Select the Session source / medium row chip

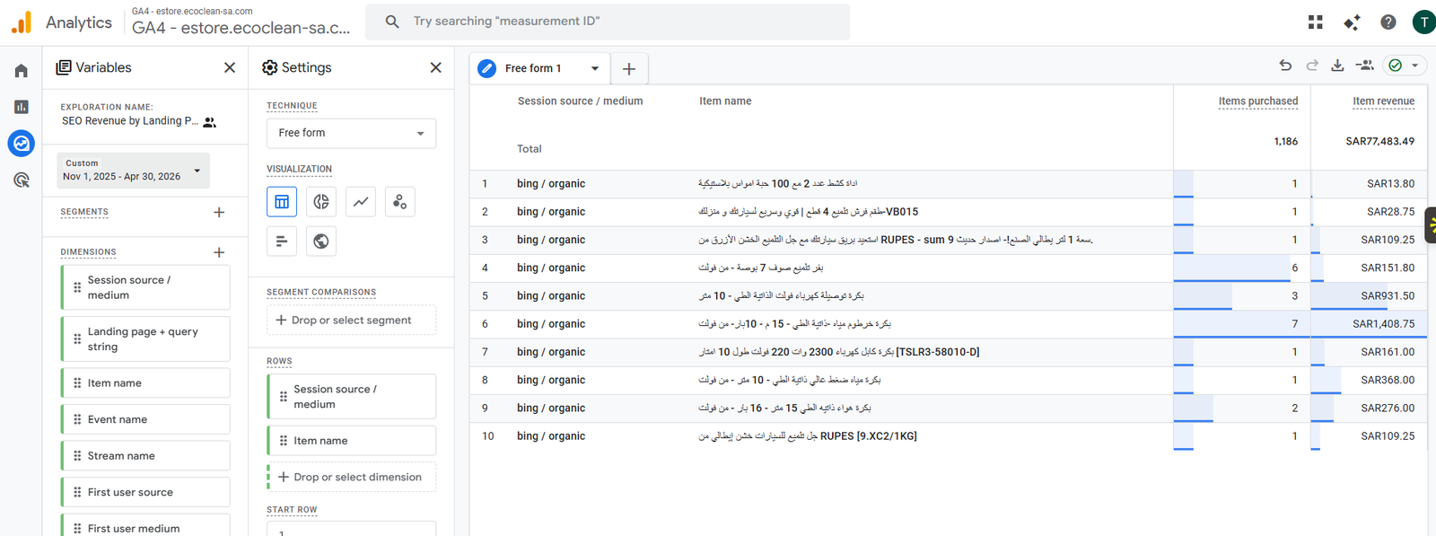[x=351, y=397]
